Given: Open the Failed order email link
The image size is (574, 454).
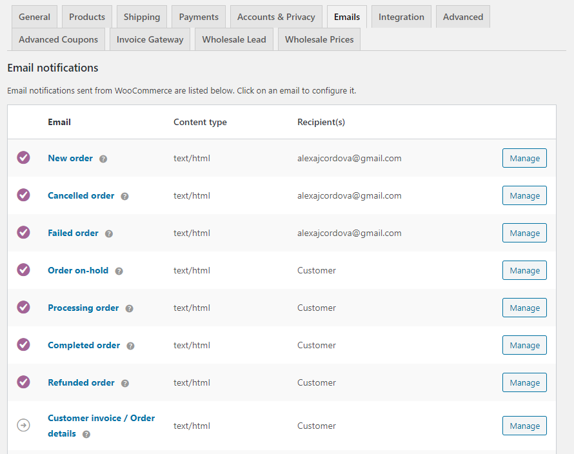Looking at the screenshot, I should [x=73, y=233].
